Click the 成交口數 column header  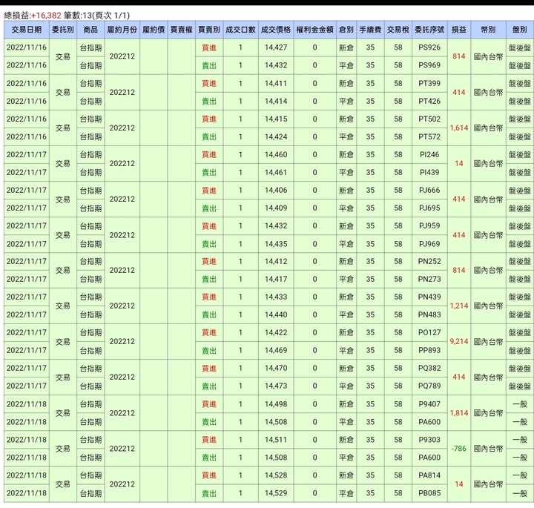(x=240, y=30)
